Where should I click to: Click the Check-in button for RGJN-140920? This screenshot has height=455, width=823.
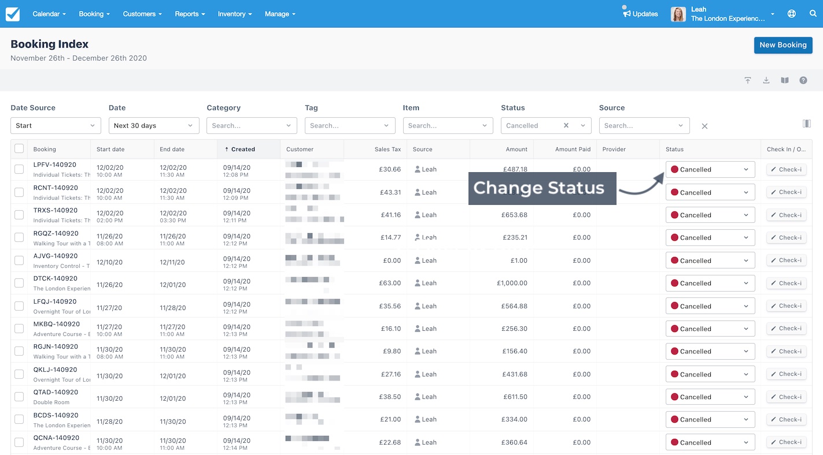click(787, 351)
